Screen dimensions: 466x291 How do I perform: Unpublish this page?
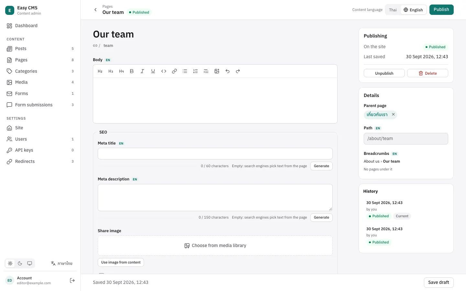pyautogui.click(x=384, y=73)
